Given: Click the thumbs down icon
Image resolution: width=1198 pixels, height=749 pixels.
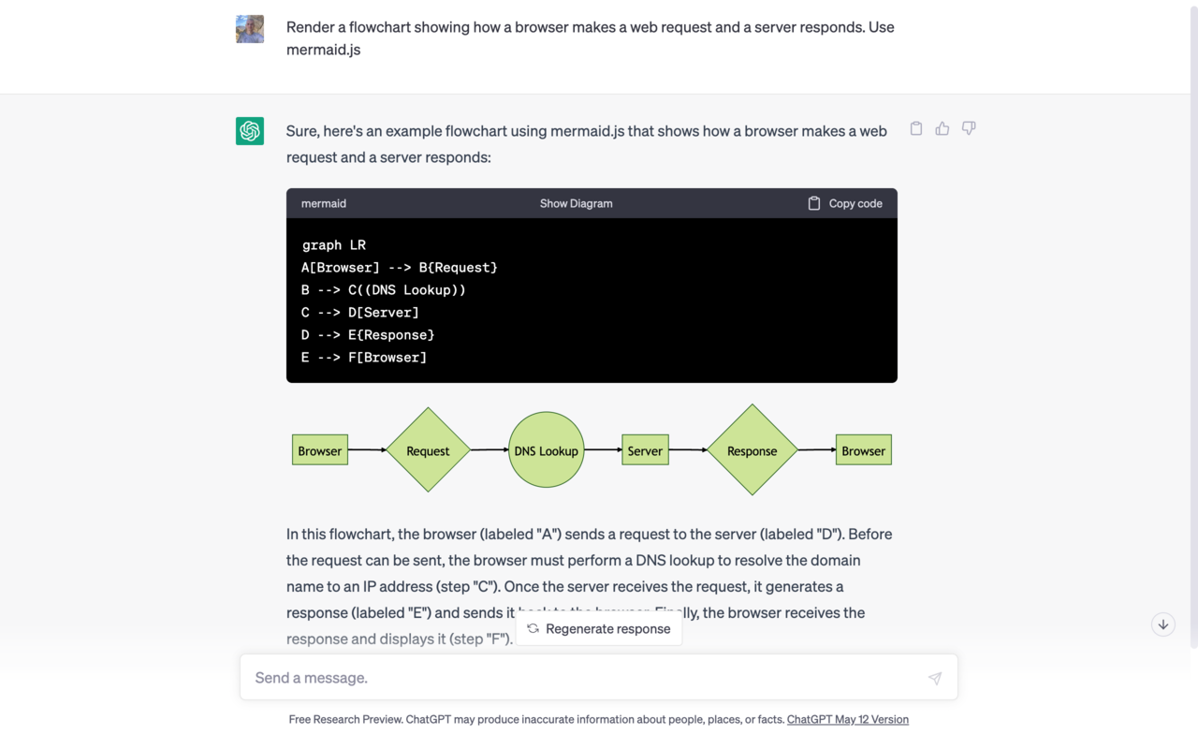Looking at the screenshot, I should click(x=969, y=128).
